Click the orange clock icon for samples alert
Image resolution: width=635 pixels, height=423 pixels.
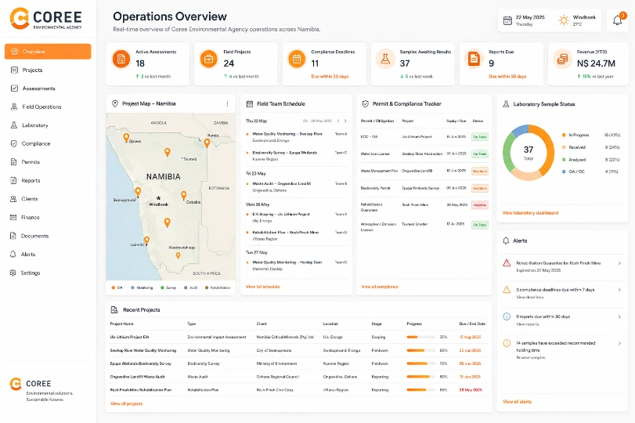click(x=507, y=343)
